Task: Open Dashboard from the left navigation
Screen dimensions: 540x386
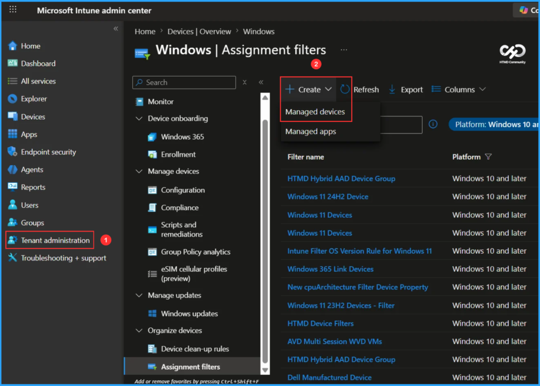Action: (38, 63)
